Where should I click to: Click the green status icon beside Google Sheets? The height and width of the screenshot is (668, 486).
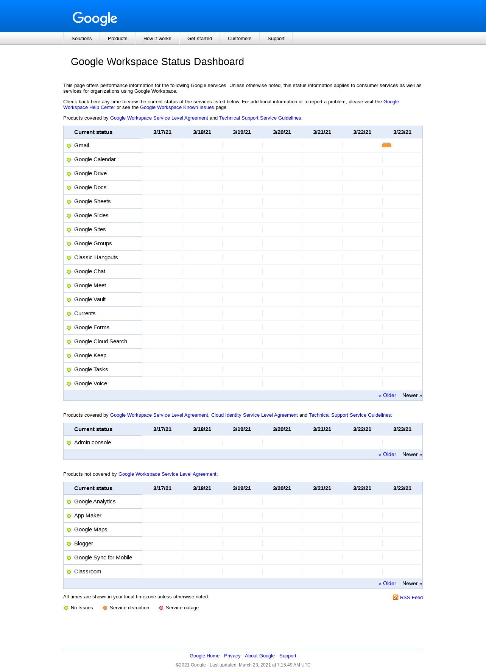tap(69, 202)
